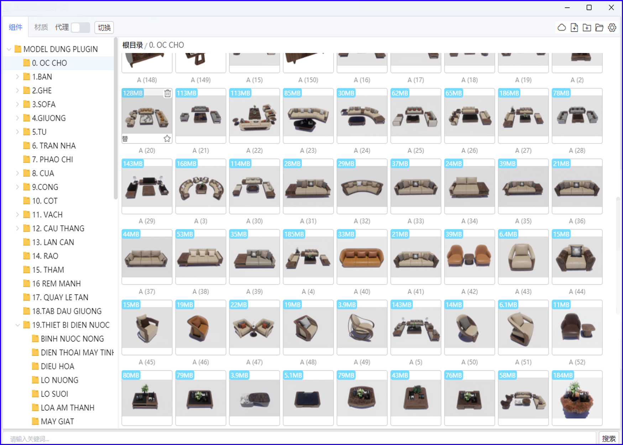Viewport: 623px width, 445px height.
Task: Open settings via the gear icon
Action: tap(612, 27)
